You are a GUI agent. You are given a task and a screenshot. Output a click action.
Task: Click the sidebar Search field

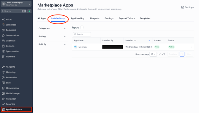[13, 11]
